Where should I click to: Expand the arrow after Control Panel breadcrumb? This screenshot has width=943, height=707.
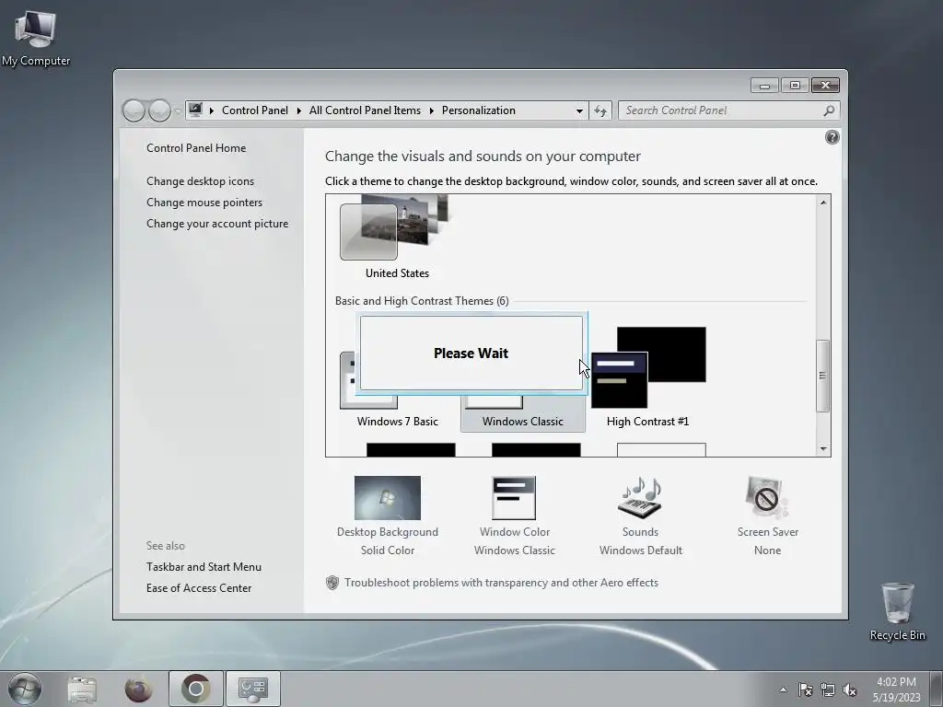coord(299,110)
